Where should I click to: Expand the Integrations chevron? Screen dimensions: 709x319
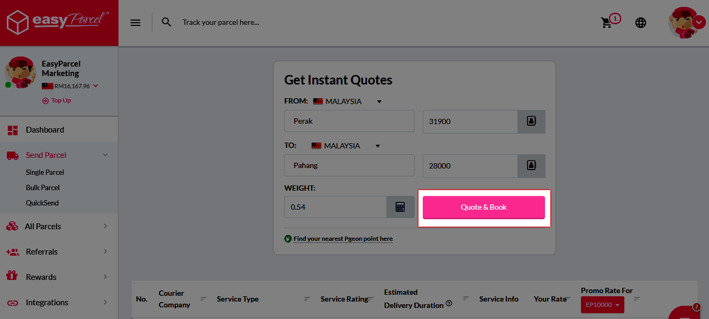point(105,302)
